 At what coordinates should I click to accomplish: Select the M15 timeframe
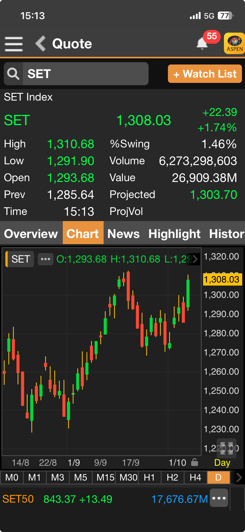[x=105, y=477]
